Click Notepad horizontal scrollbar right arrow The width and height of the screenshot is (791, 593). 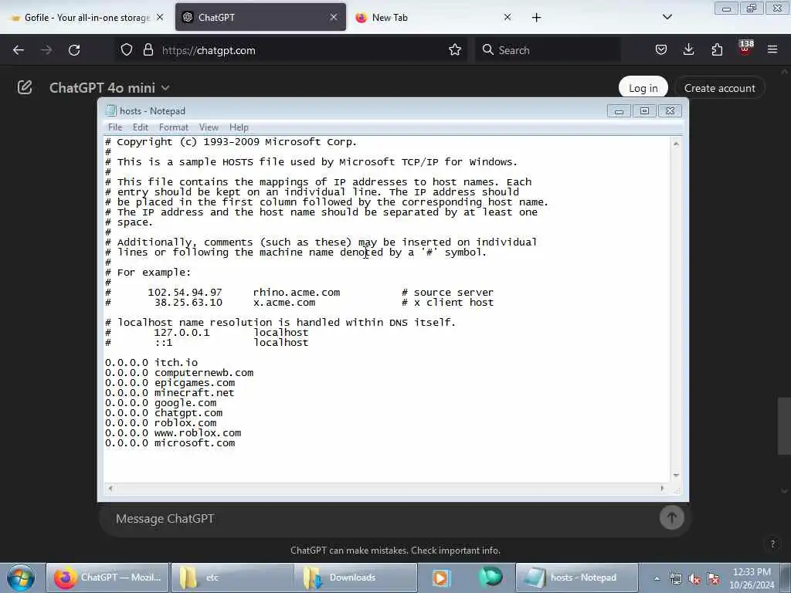[662, 488]
